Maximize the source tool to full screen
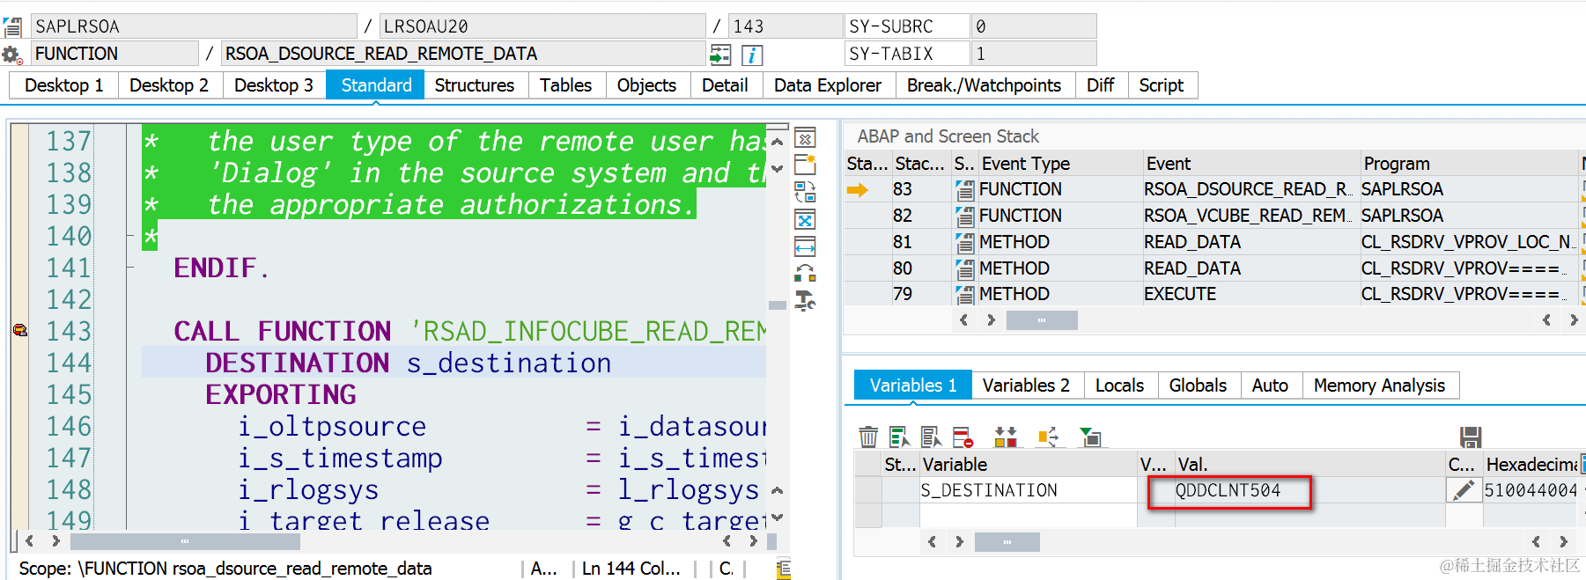The width and height of the screenshot is (1586, 580). click(805, 219)
